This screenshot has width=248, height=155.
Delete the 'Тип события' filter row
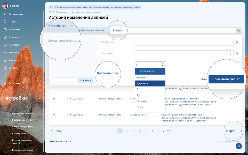(x=237, y=42)
